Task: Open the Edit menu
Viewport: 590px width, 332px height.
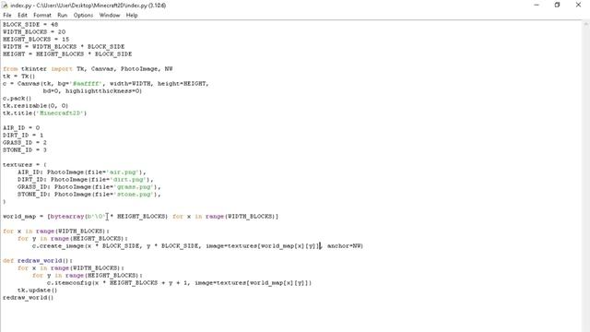Action: (x=22, y=15)
